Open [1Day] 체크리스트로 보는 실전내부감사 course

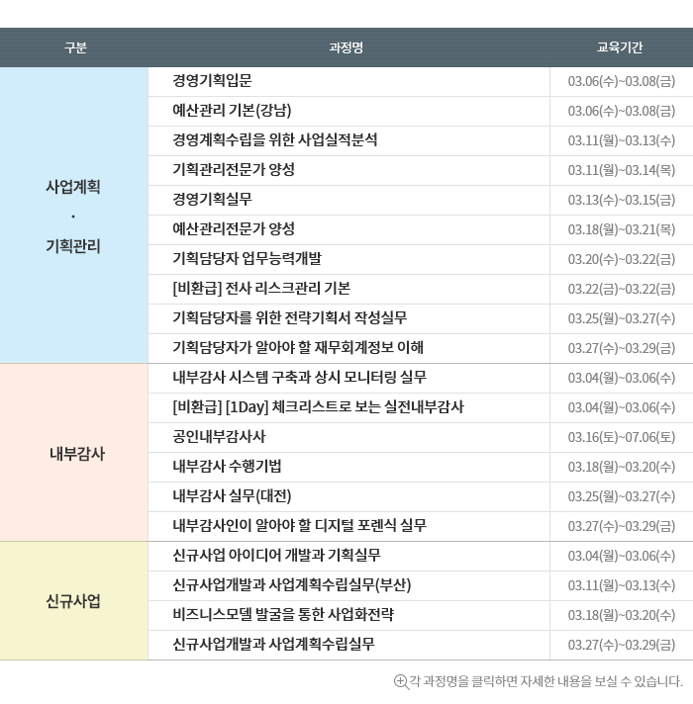click(318, 407)
